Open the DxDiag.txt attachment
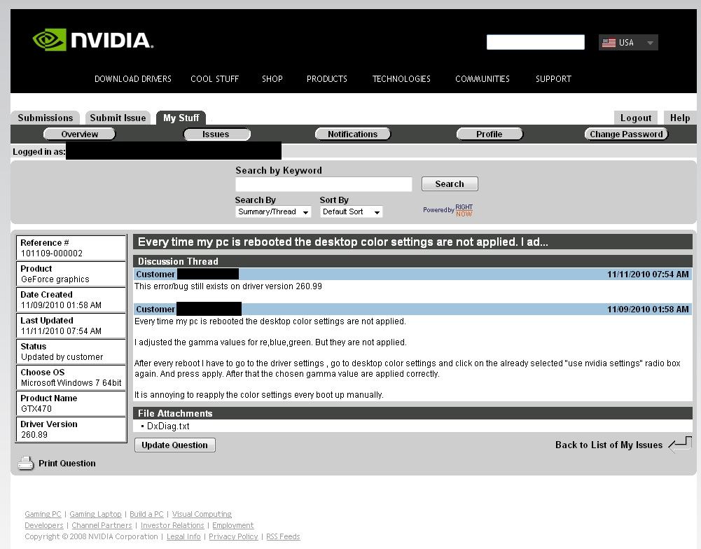Image resolution: width=701 pixels, height=549 pixels. [x=168, y=426]
